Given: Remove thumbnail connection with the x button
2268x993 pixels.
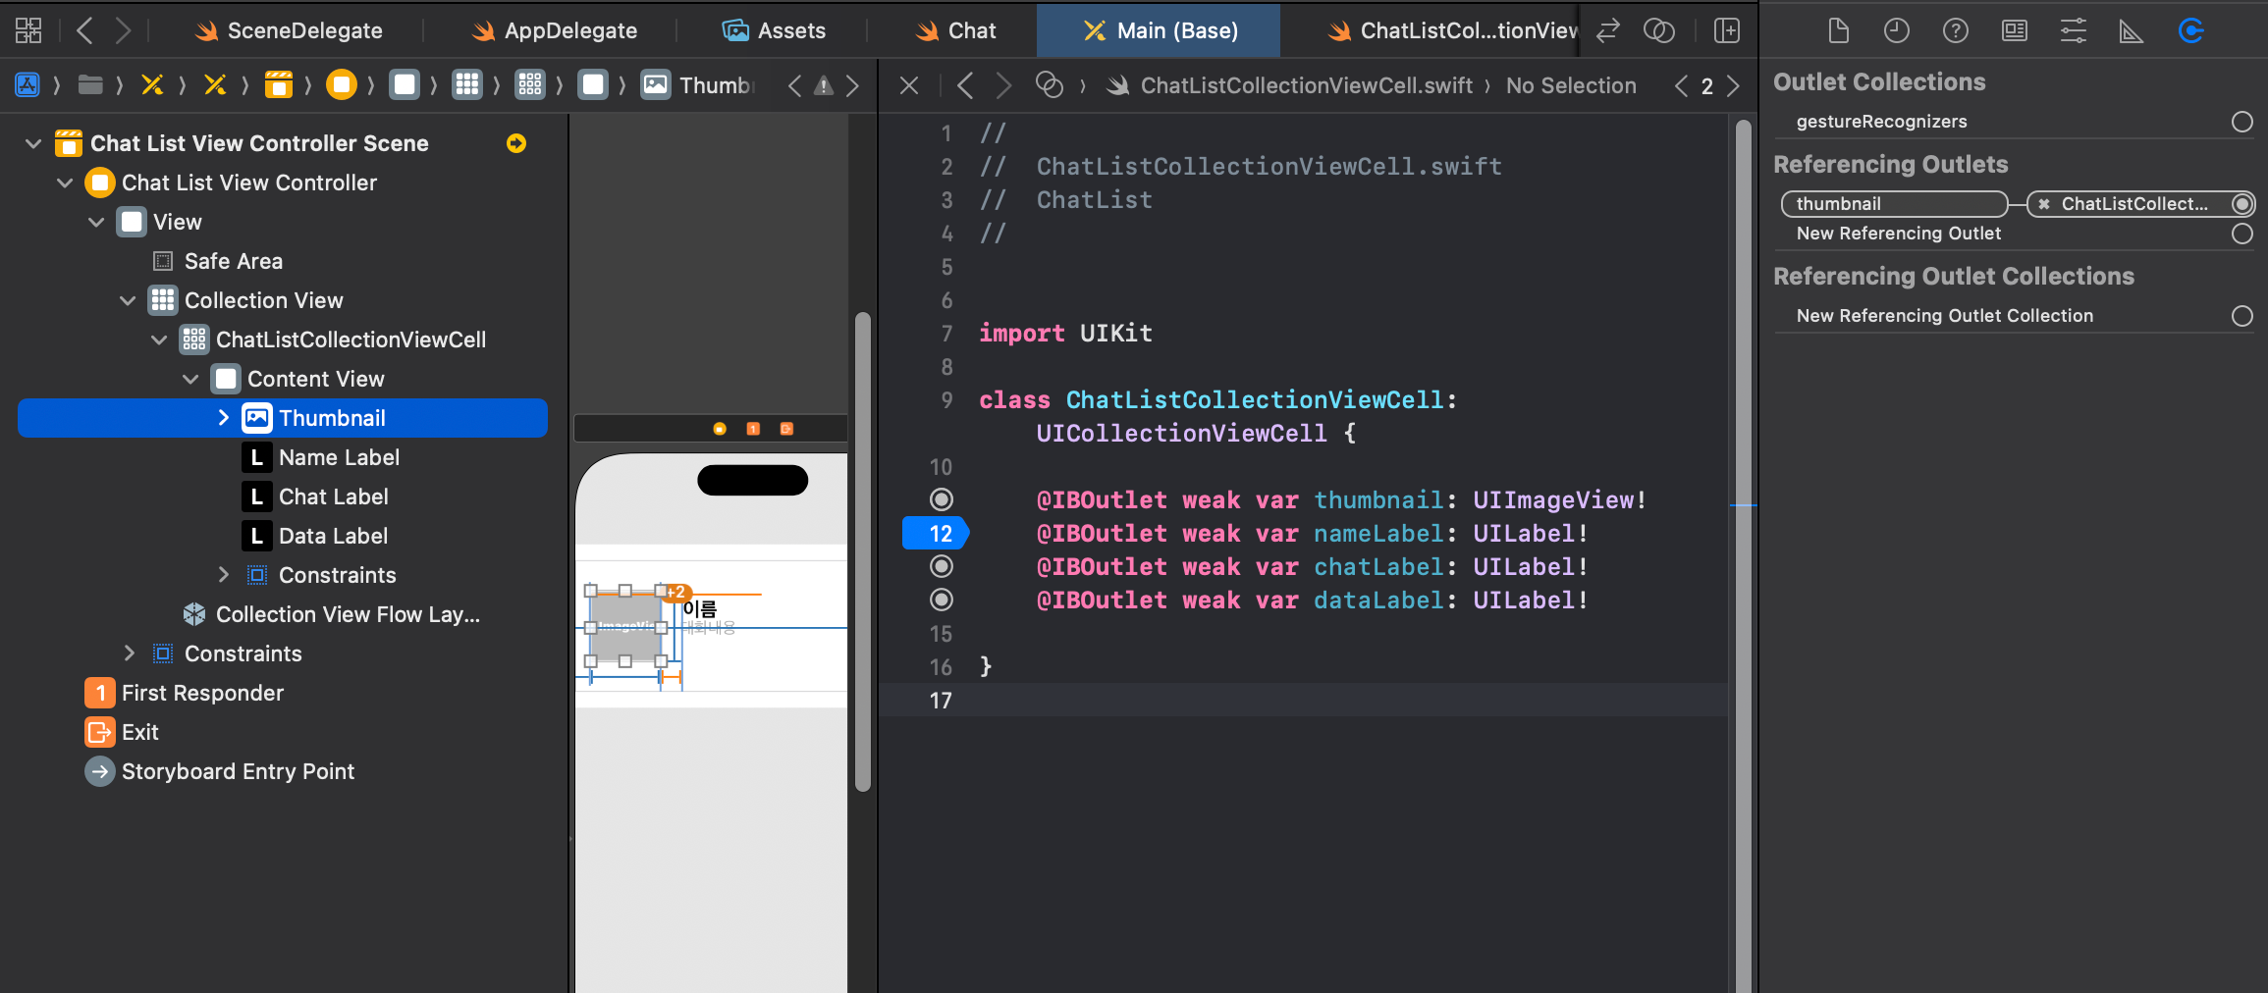Looking at the screenshot, I should pos(2044,204).
